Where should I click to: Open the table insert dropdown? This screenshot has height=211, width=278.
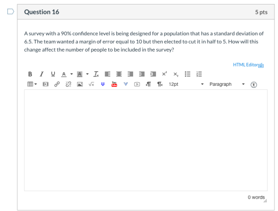[32, 84]
